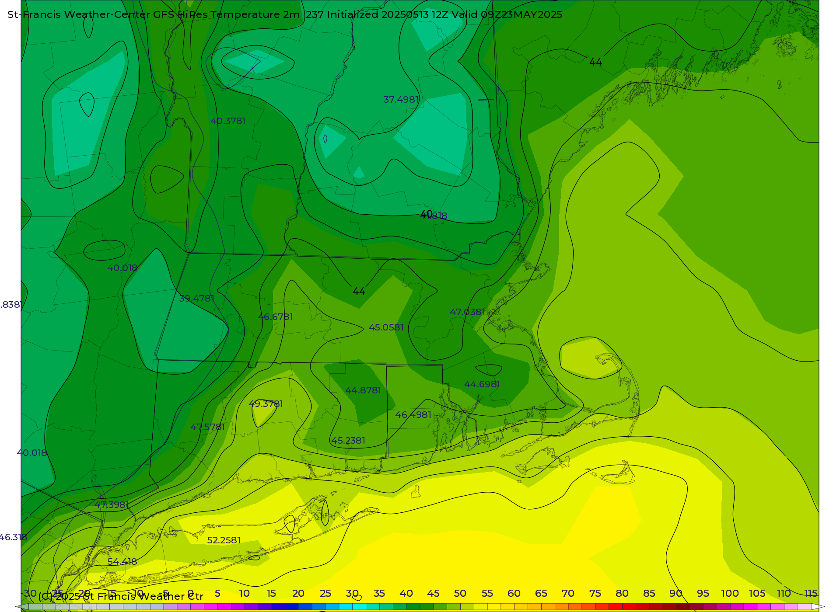Click the dark green colorbar segment below 40
Image resolution: width=840 pixels, height=612 pixels.
click(x=413, y=607)
